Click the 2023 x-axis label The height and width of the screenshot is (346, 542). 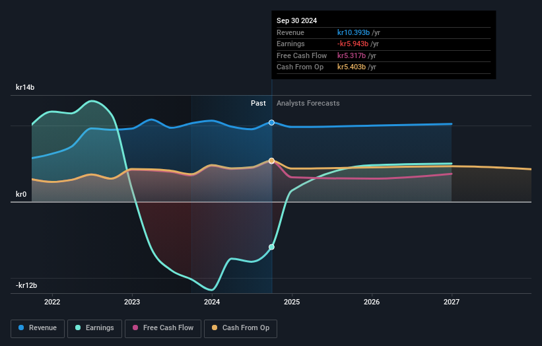click(132, 302)
